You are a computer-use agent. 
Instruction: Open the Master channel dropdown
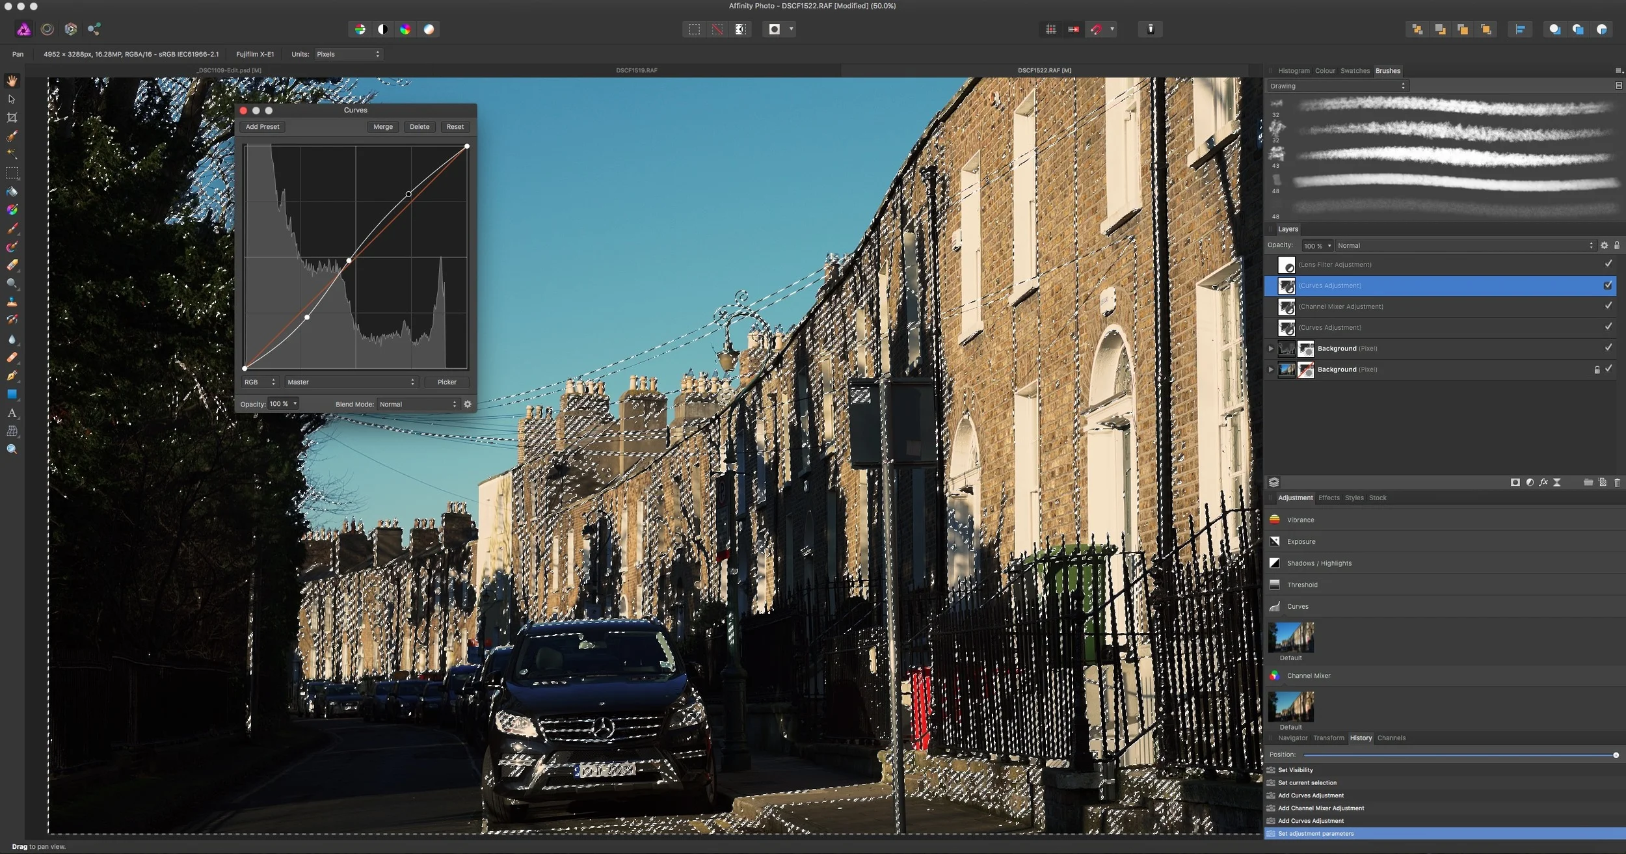click(x=351, y=382)
